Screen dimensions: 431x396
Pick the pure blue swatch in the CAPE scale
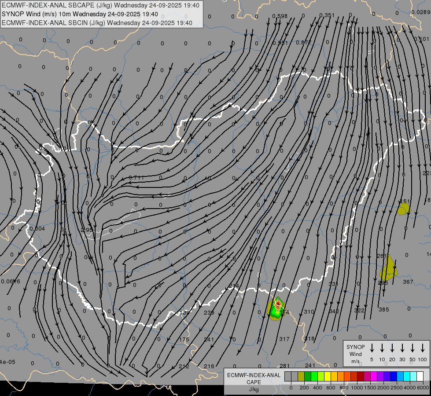click(394, 376)
